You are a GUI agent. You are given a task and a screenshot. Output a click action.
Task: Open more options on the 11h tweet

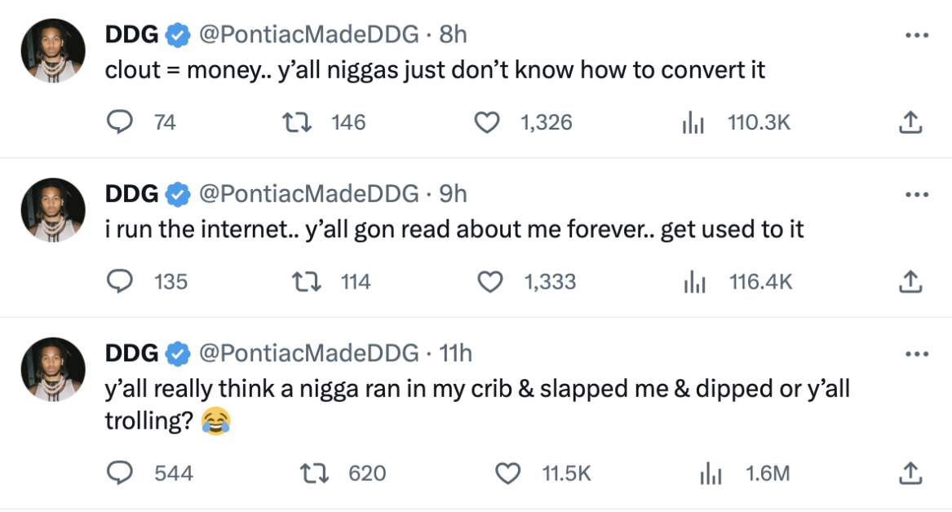pyautogui.click(x=917, y=355)
